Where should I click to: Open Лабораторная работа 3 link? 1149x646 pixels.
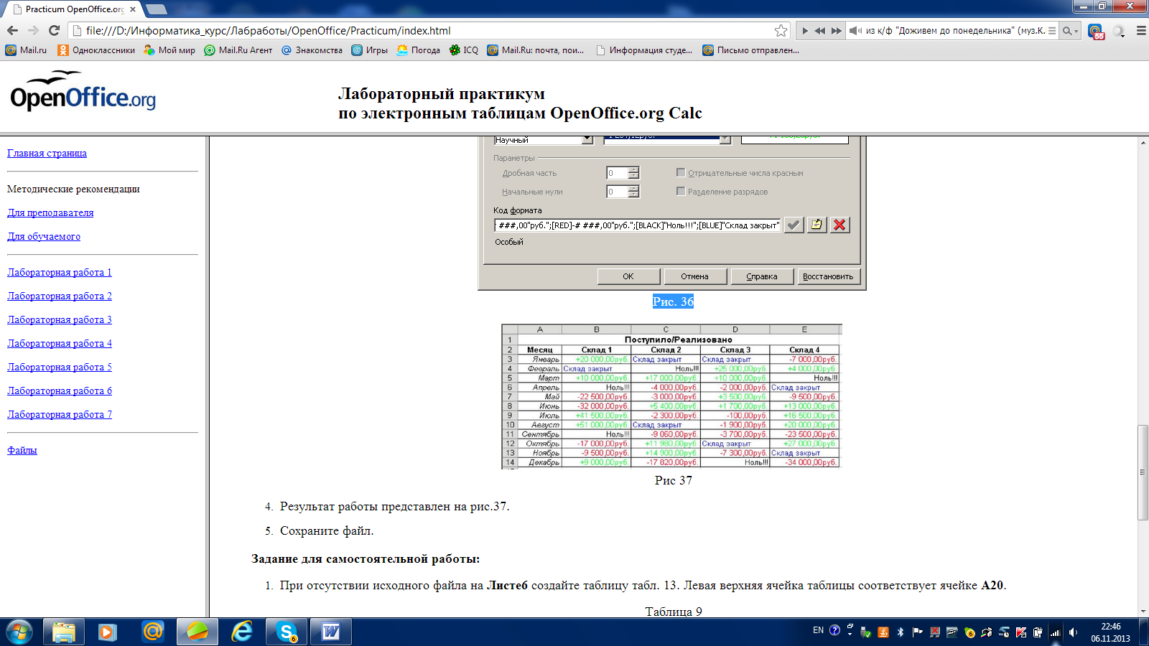[60, 319]
